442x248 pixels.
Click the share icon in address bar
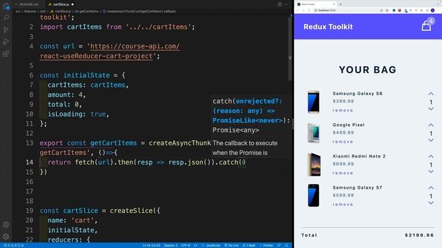381,10
